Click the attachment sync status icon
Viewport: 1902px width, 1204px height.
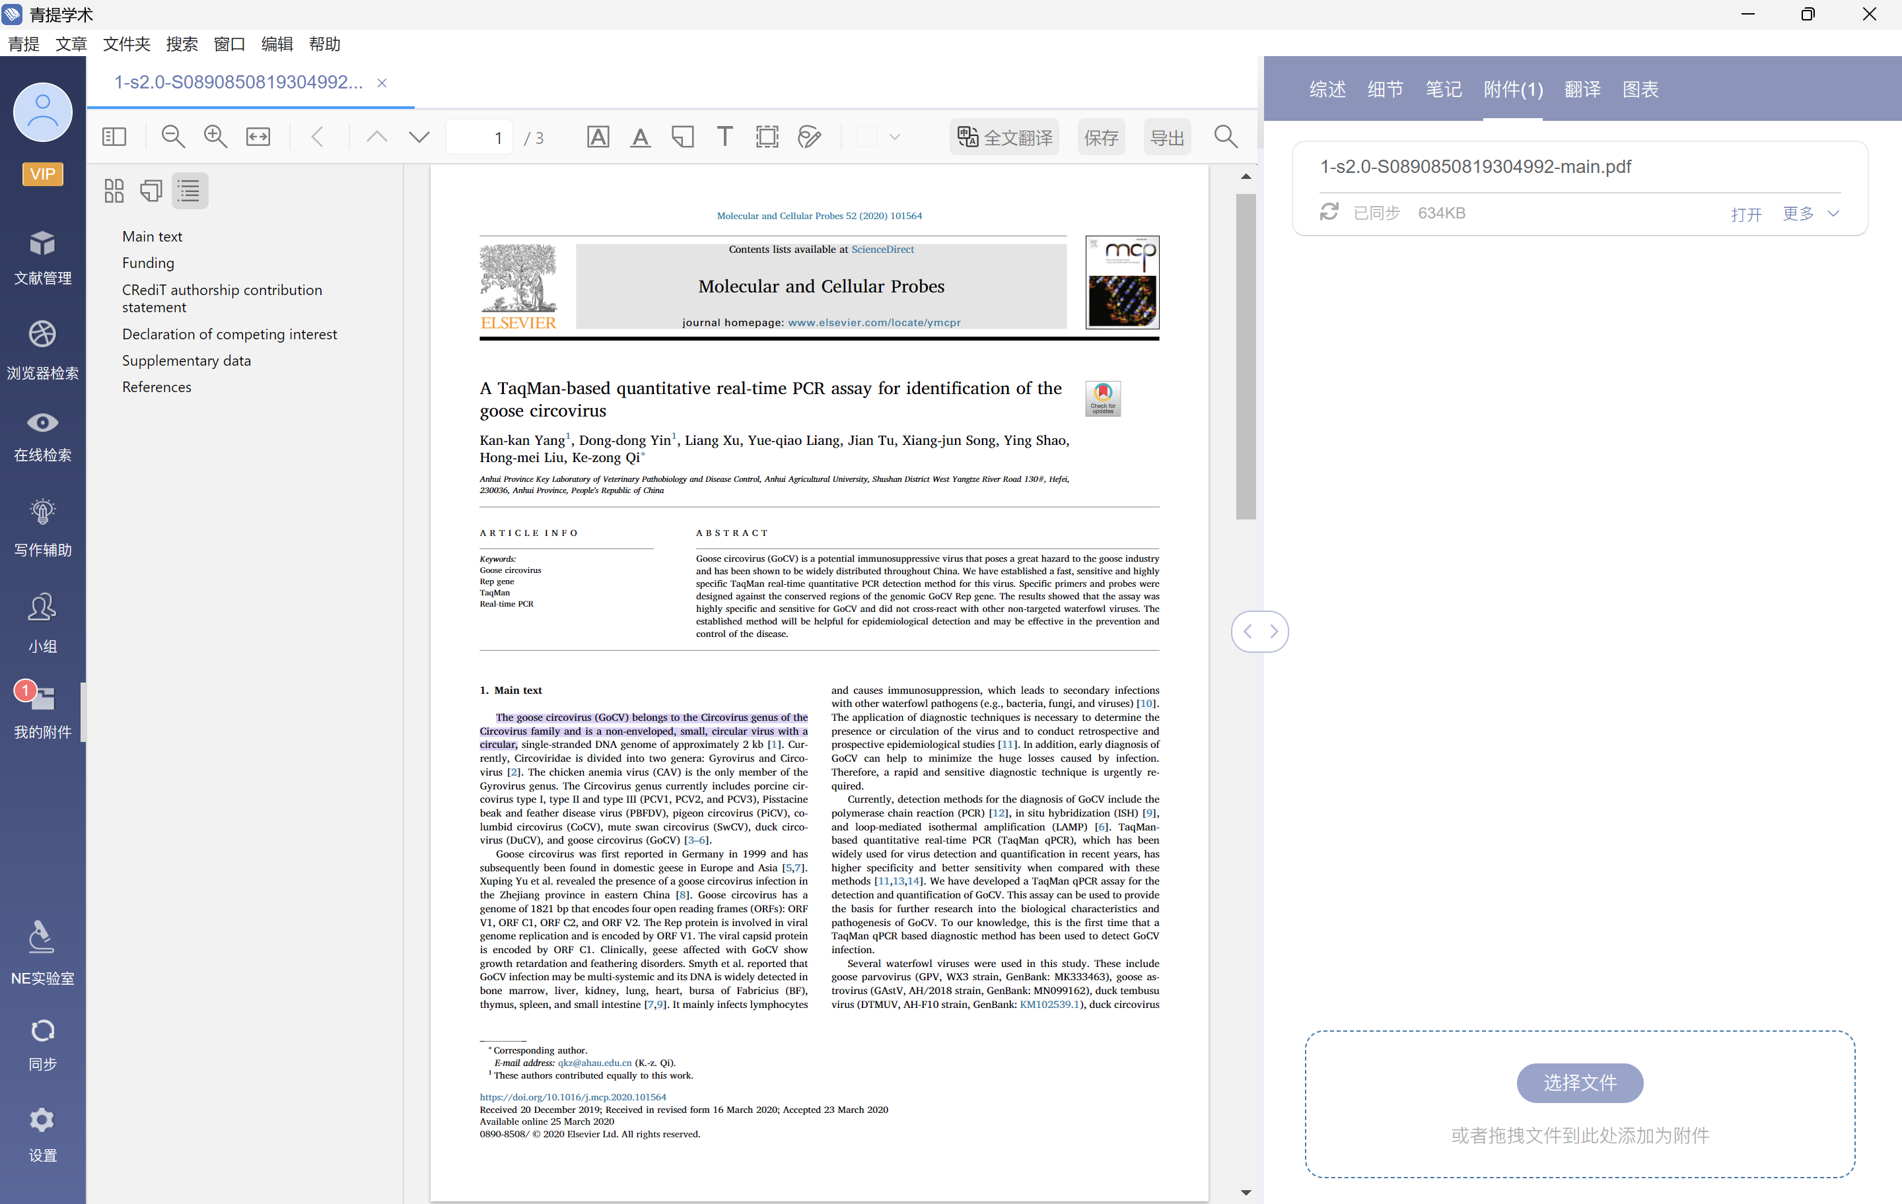[x=1329, y=212]
